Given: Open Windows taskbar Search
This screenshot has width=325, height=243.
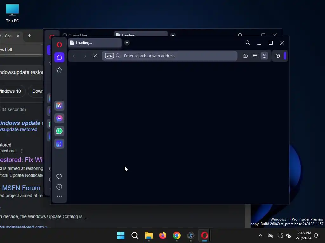Looking at the screenshot, I should coord(135,235).
